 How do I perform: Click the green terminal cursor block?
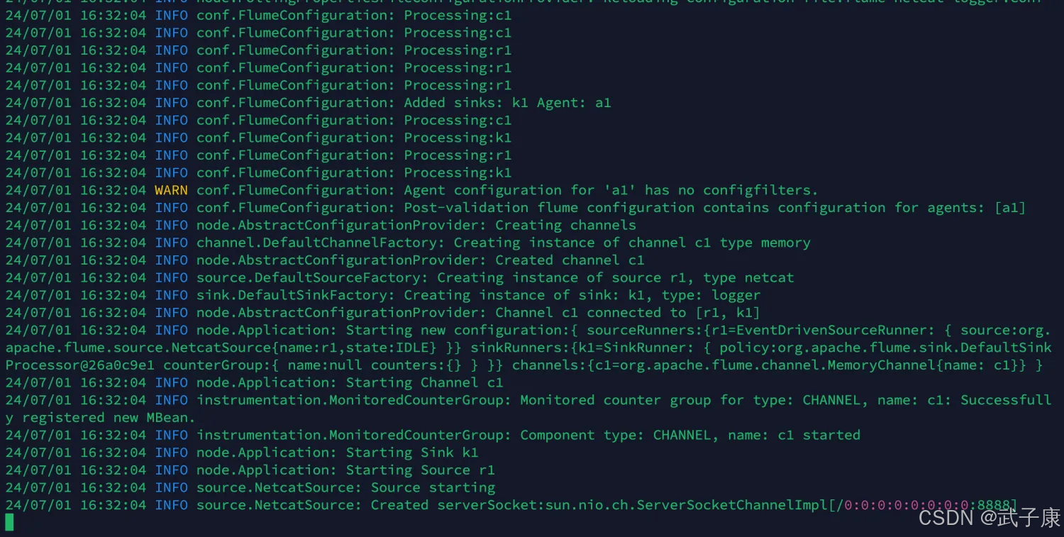pos(9,522)
